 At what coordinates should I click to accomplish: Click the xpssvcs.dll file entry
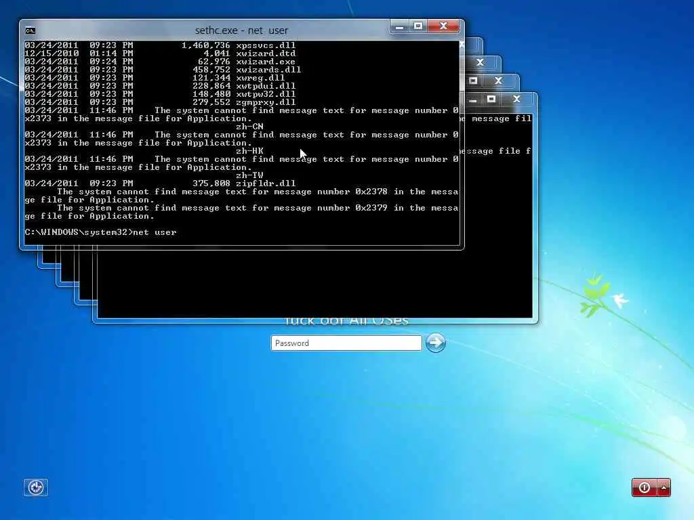click(x=266, y=45)
